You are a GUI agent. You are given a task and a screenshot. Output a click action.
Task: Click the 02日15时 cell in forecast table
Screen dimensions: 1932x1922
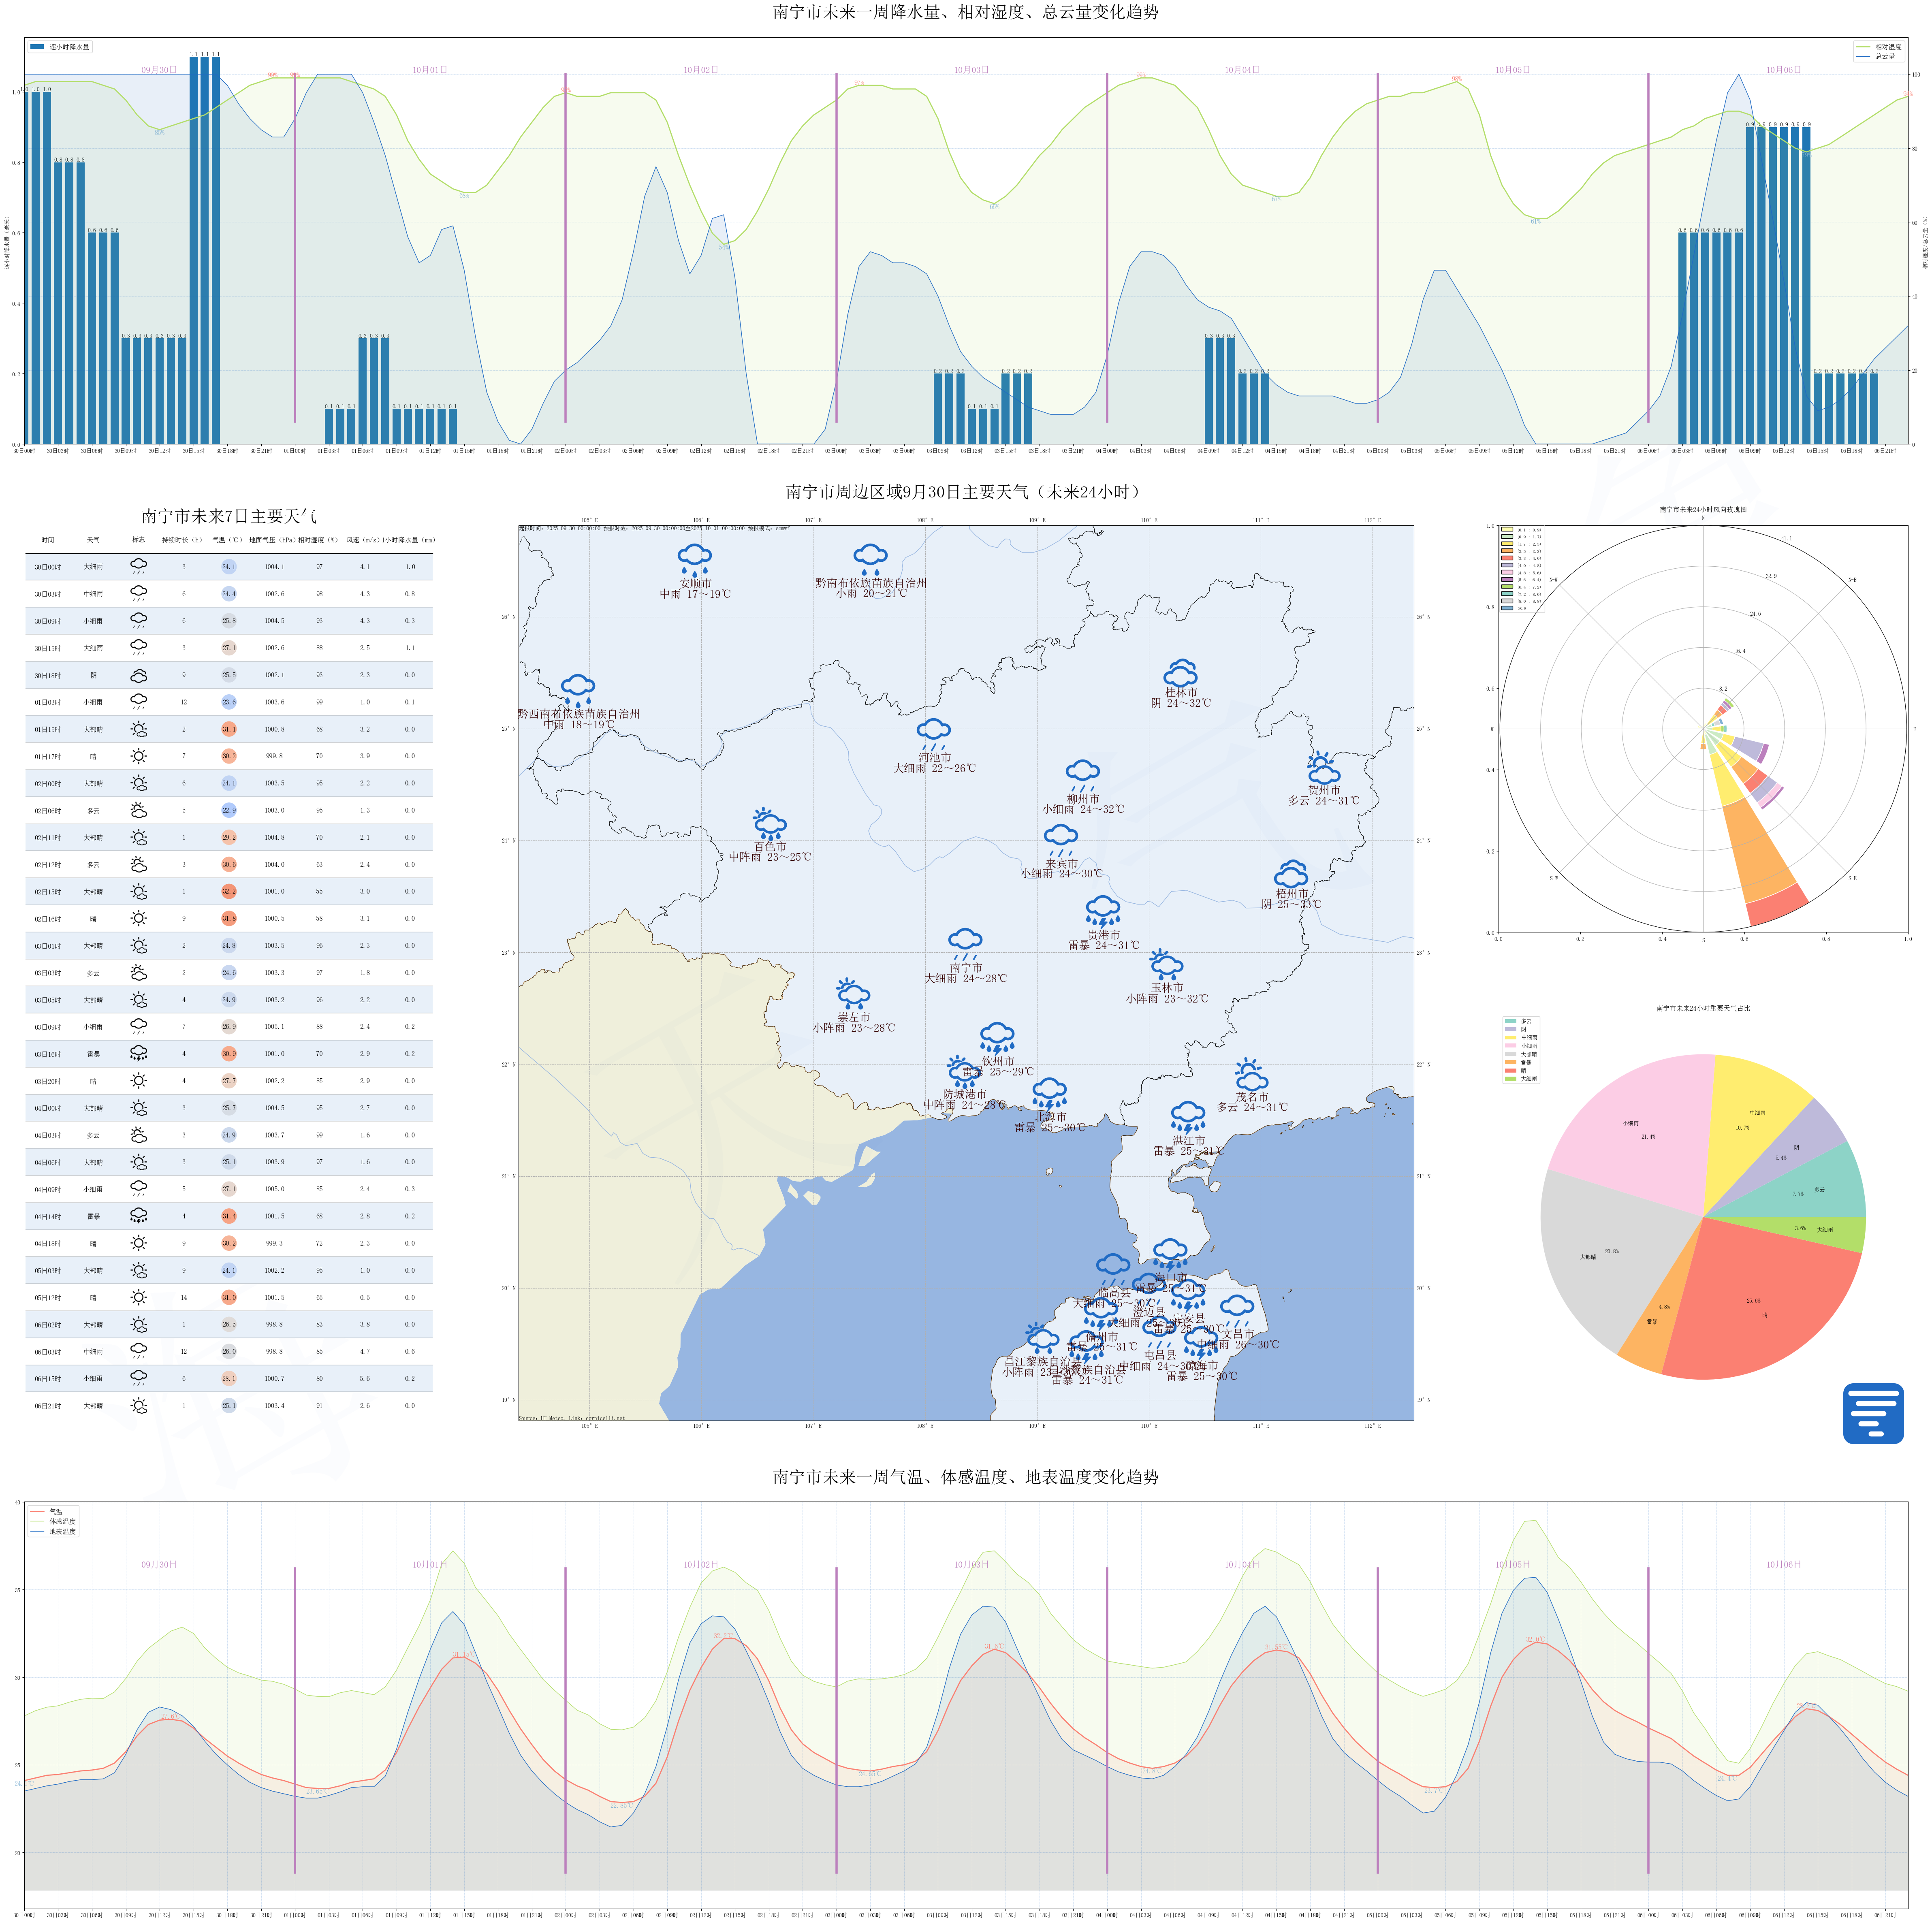48,891
